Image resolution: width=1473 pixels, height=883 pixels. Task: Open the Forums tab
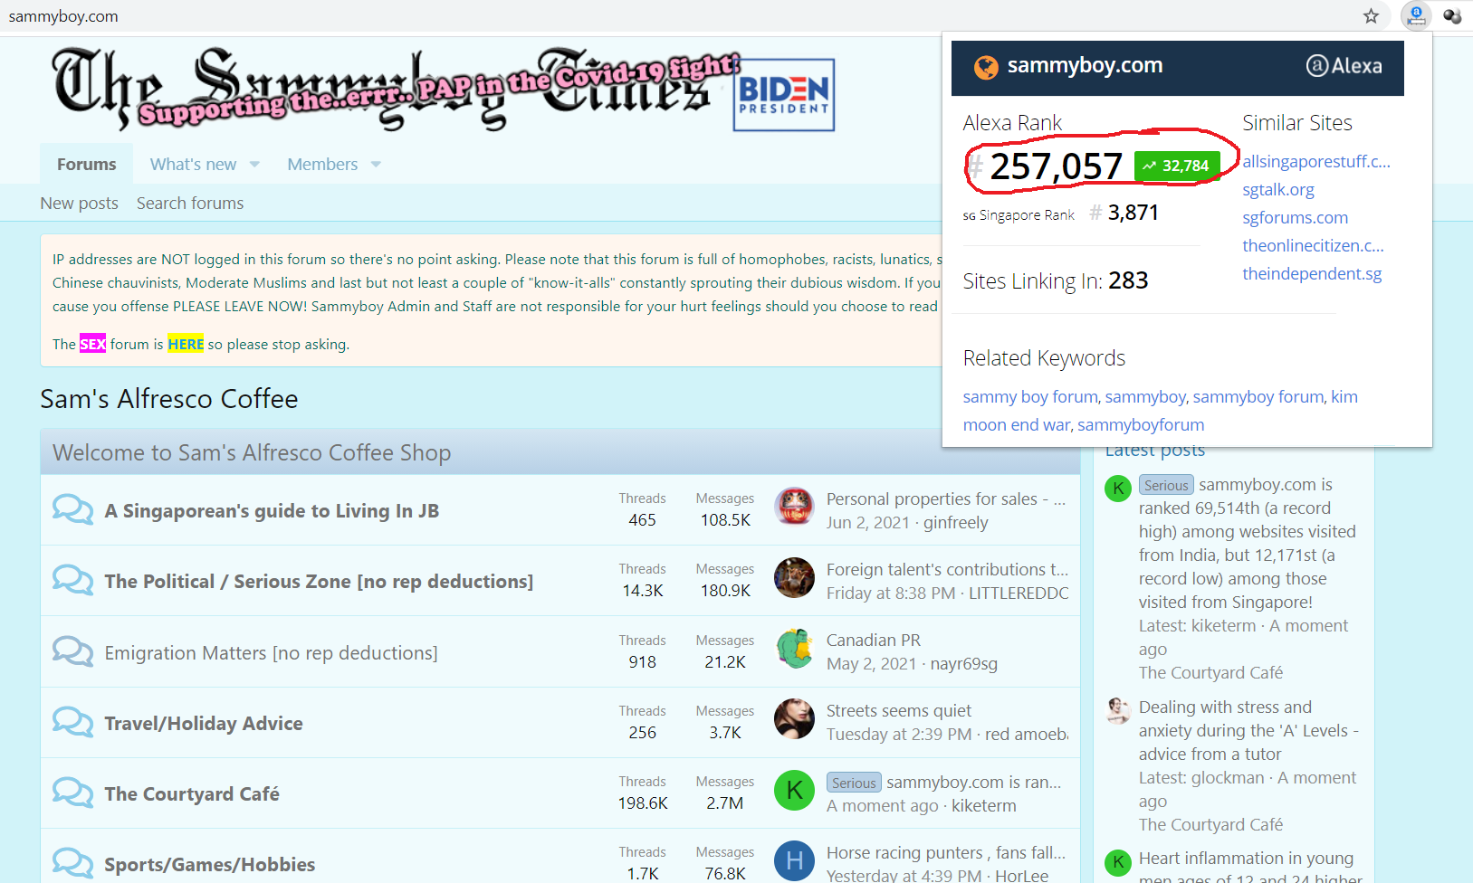[x=86, y=164]
